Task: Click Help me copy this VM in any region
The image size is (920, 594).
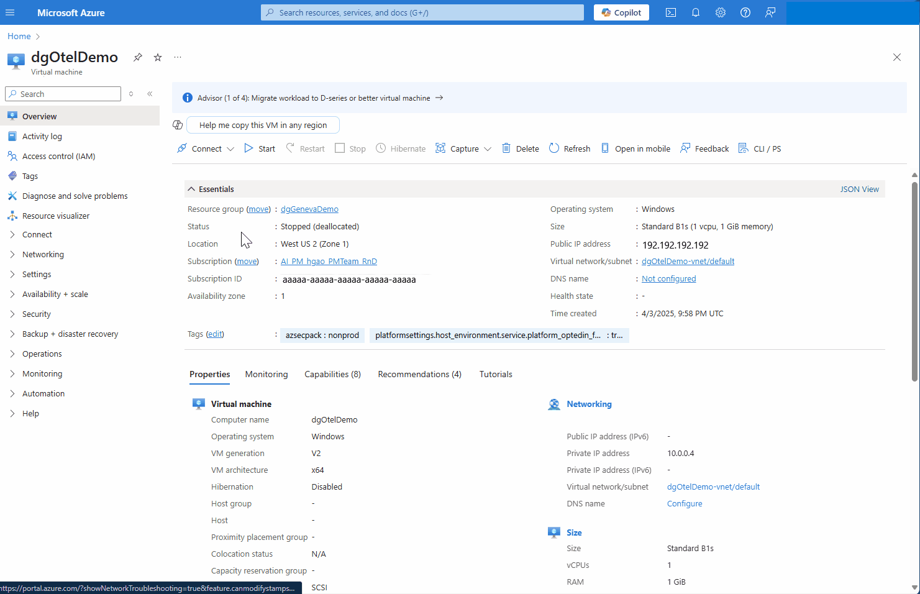Action: tap(263, 125)
